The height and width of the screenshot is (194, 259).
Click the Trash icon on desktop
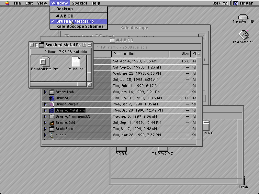(243, 180)
